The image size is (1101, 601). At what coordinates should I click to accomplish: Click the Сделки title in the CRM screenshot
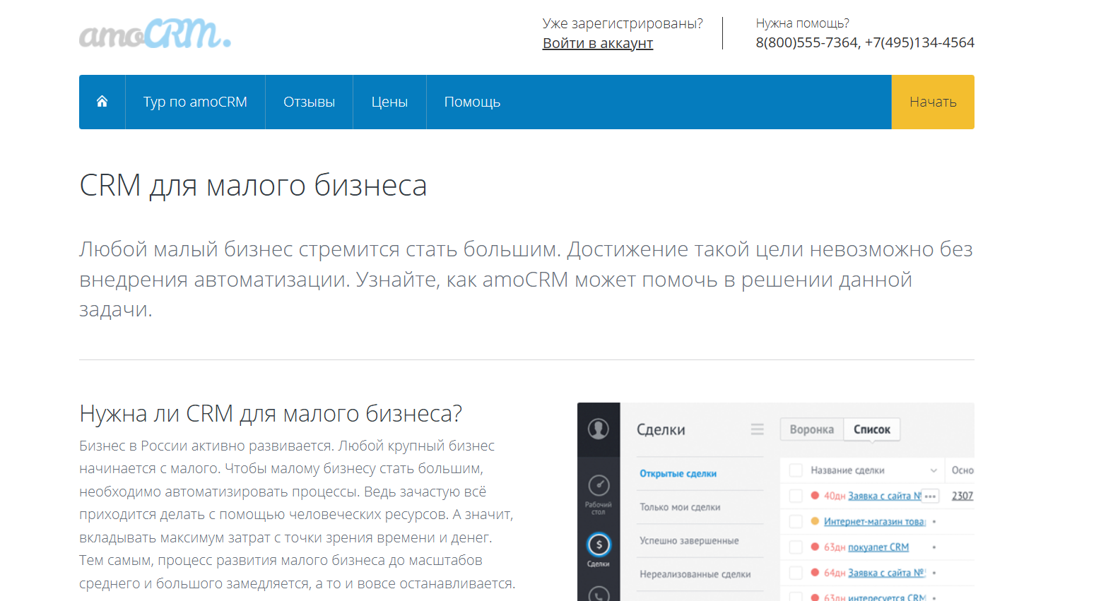tap(661, 429)
